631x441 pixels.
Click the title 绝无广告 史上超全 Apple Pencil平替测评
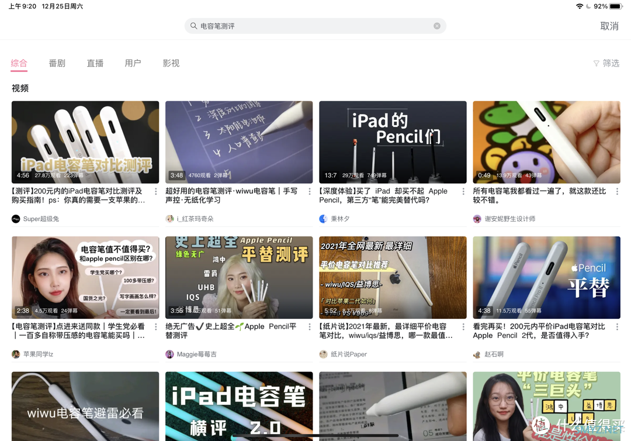(x=231, y=330)
